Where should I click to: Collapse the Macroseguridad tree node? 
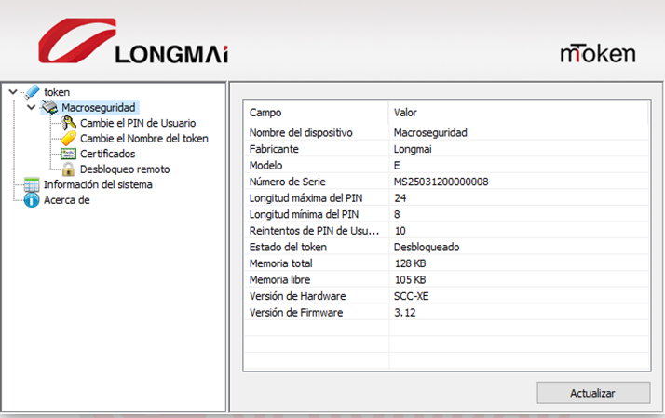click(32, 107)
